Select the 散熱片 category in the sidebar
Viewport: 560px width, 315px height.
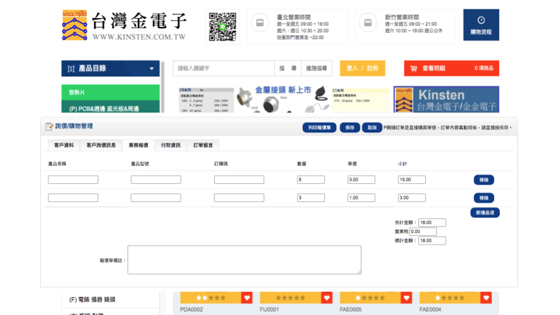tap(110, 92)
